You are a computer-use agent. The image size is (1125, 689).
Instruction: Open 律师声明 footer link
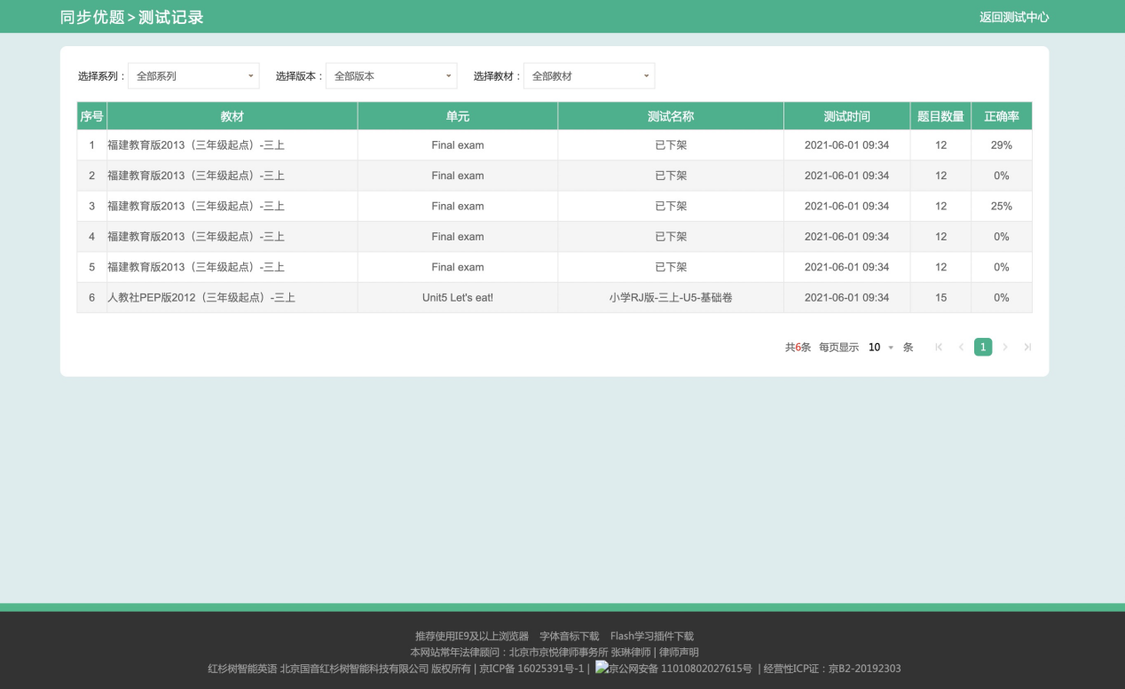[x=680, y=653]
